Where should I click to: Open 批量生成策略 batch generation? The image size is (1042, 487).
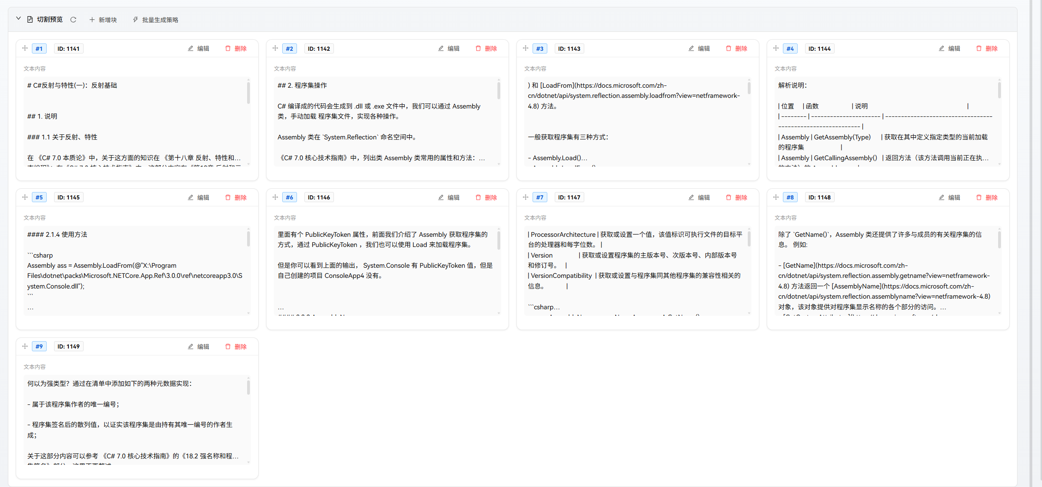(x=156, y=20)
